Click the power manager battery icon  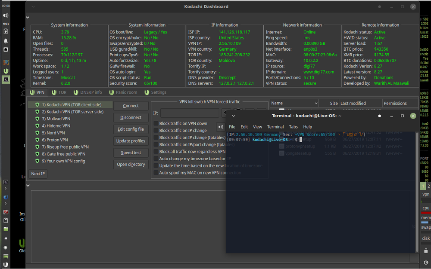pyautogui.click(x=6, y=31)
